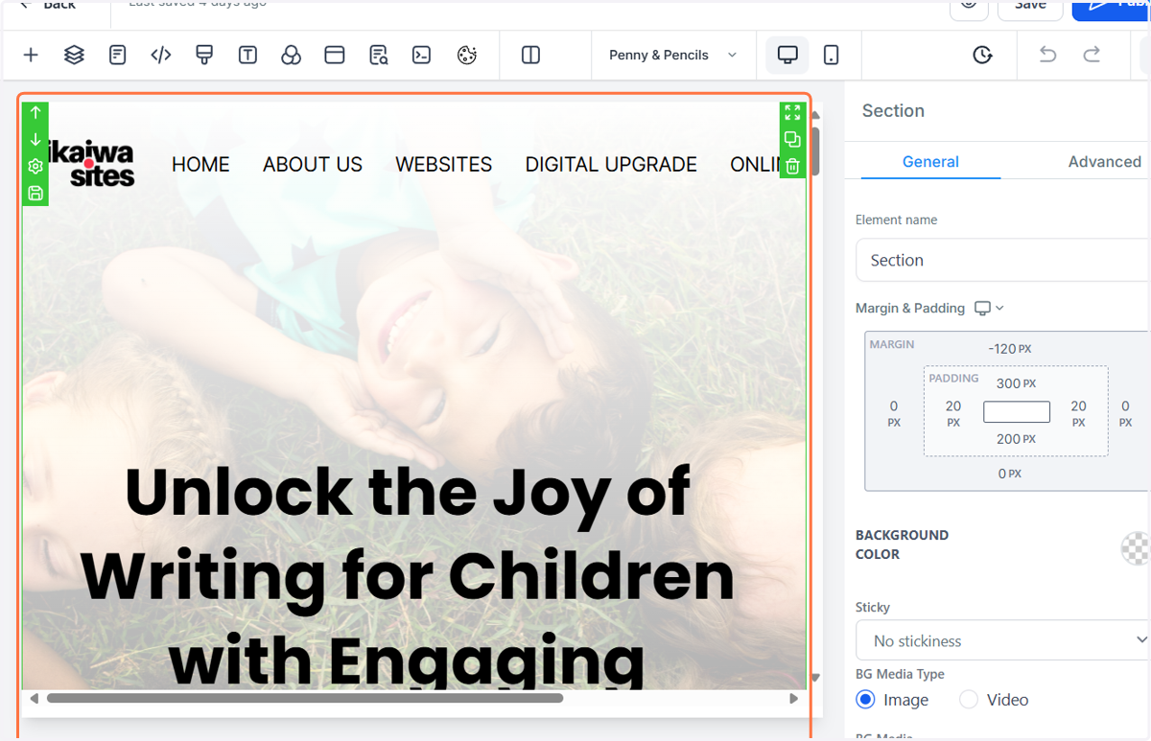
Task: Open section settings gear icon
Action: (x=35, y=167)
